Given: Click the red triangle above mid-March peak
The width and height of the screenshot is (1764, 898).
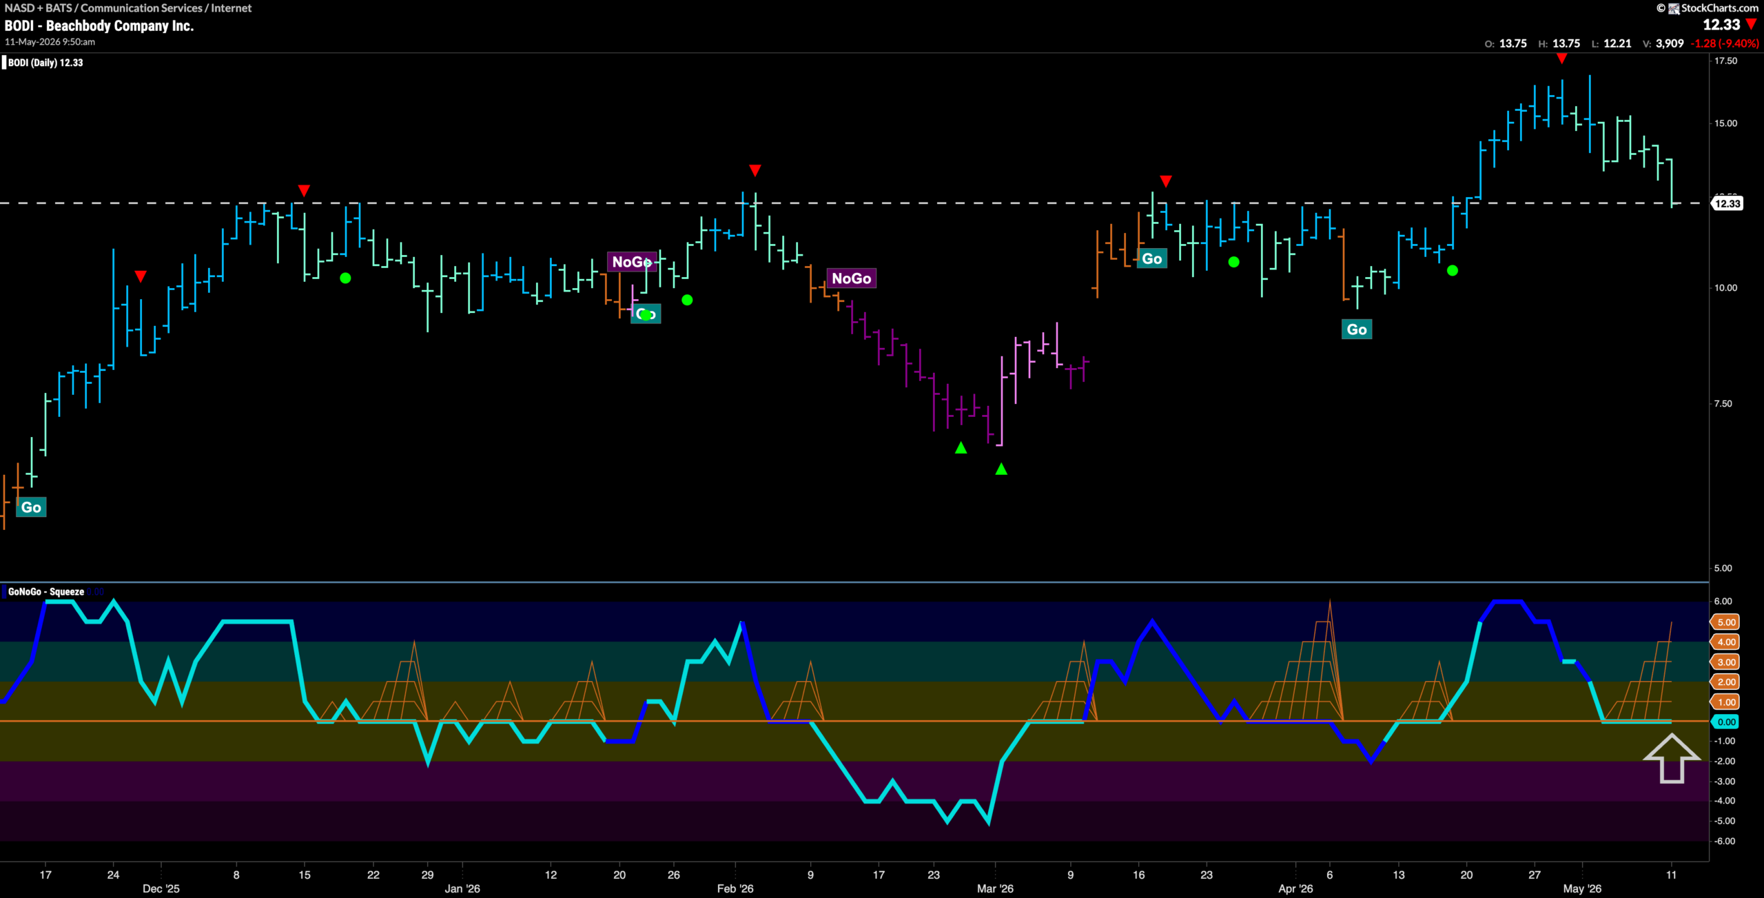Looking at the screenshot, I should [x=1165, y=181].
